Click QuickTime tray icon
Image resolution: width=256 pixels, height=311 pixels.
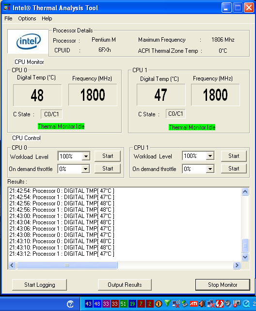(246, 304)
